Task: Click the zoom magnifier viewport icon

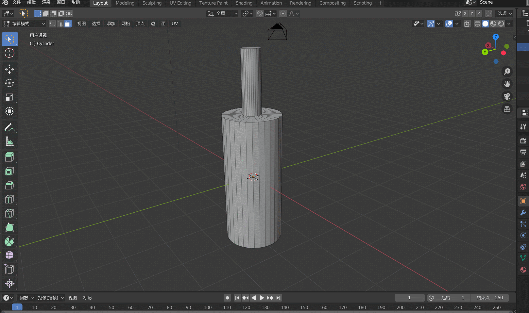Action: [x=507, y=72]
